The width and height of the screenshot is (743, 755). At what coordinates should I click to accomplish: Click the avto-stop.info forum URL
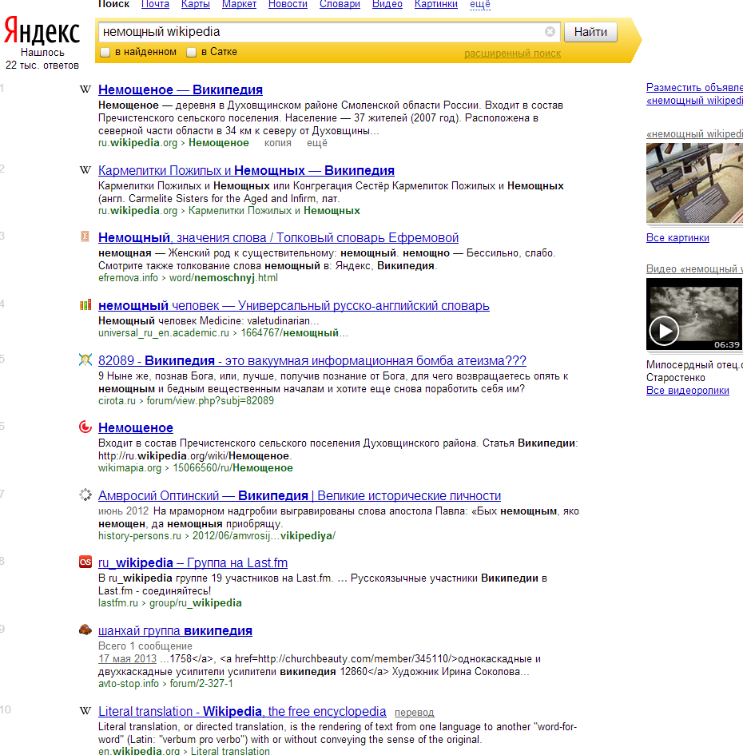tap(165, 684)
